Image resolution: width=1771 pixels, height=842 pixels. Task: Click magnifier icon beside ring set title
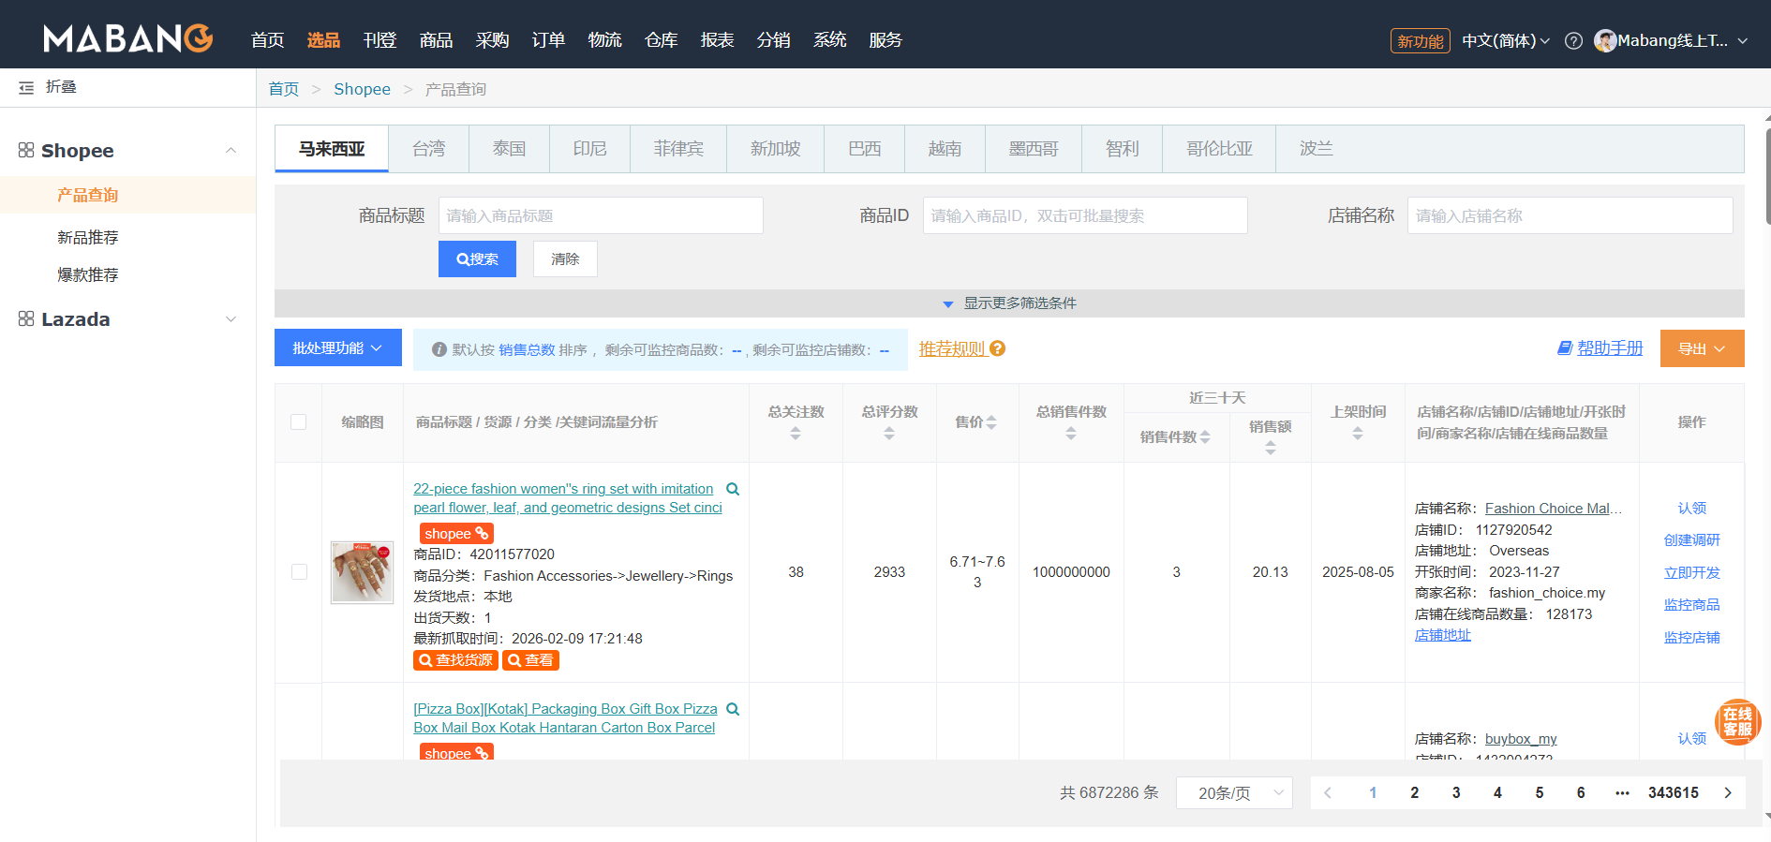733,489
